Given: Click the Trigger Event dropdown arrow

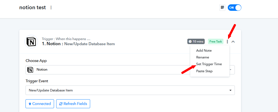Looking at the screenshot, I should coord(230,90).
